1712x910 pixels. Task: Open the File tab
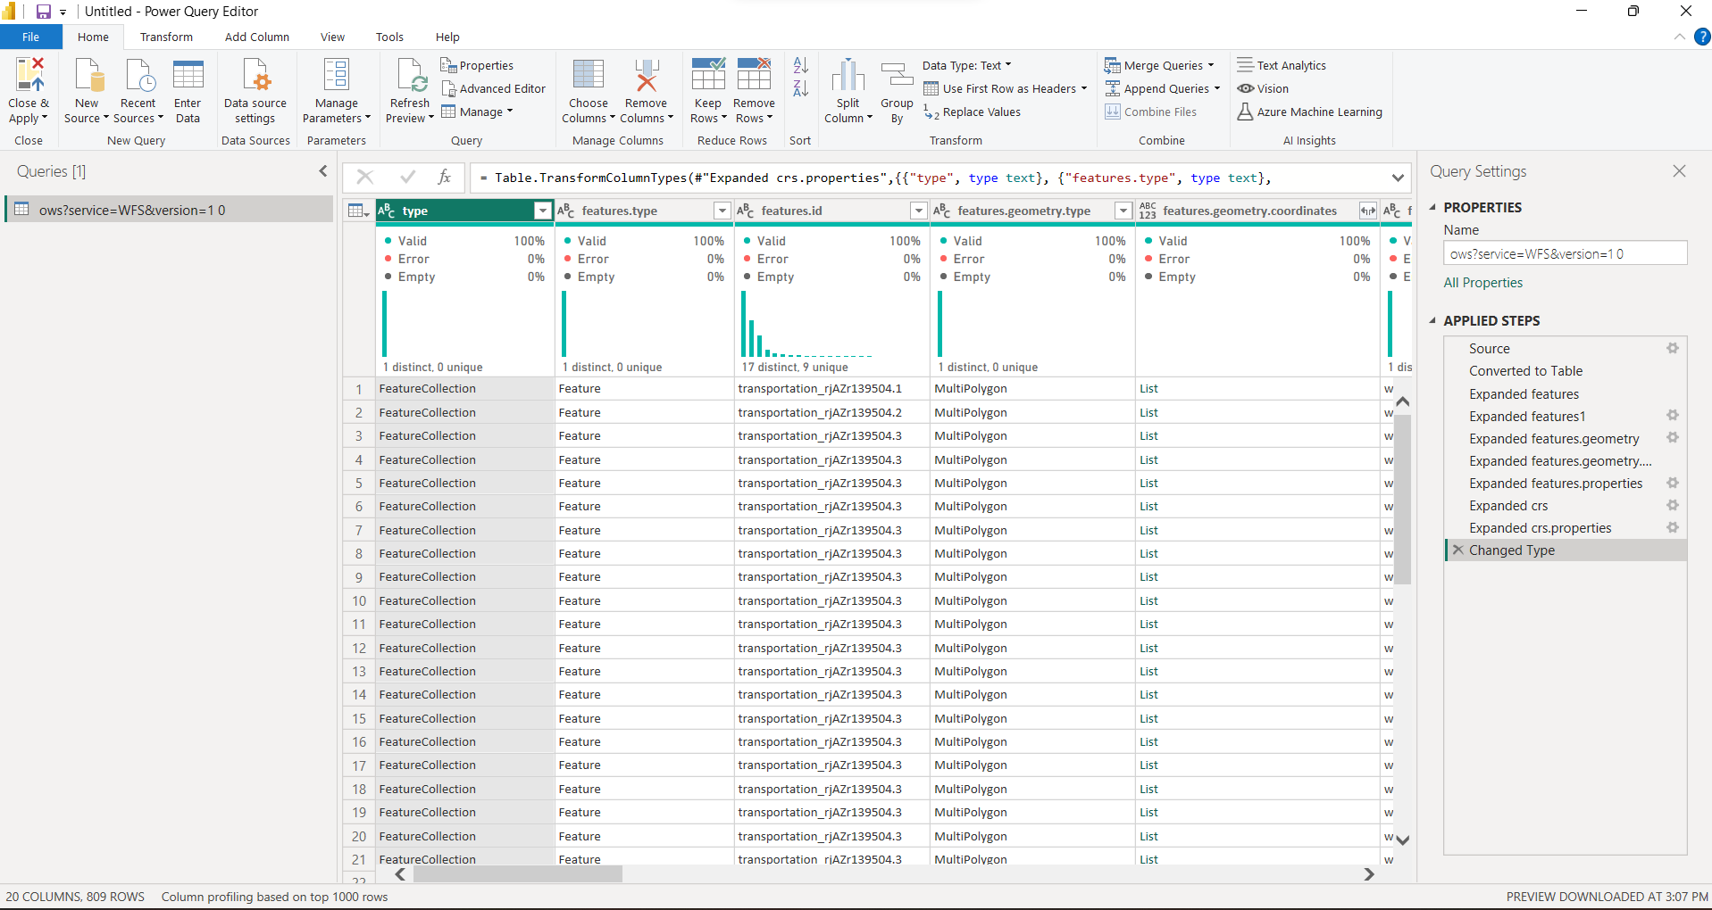click(31, 37)
